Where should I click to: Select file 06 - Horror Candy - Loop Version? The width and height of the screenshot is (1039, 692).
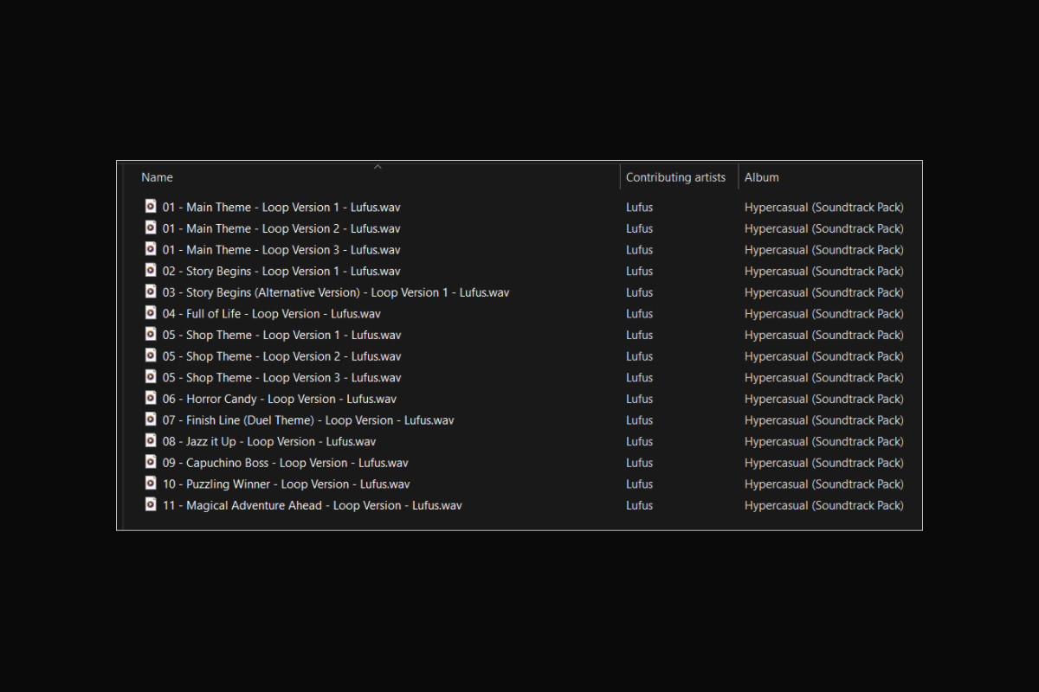click(x=280, y=400)
